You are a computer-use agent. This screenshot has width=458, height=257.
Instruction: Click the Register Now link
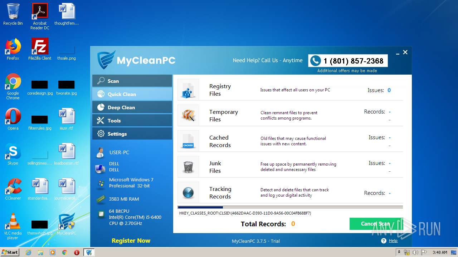[131, 241]
